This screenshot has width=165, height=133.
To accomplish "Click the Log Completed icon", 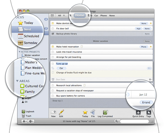I will point(105,112).
